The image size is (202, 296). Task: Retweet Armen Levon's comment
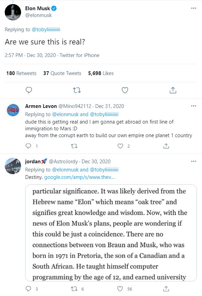pyautogui.click(x=74, y=146)
